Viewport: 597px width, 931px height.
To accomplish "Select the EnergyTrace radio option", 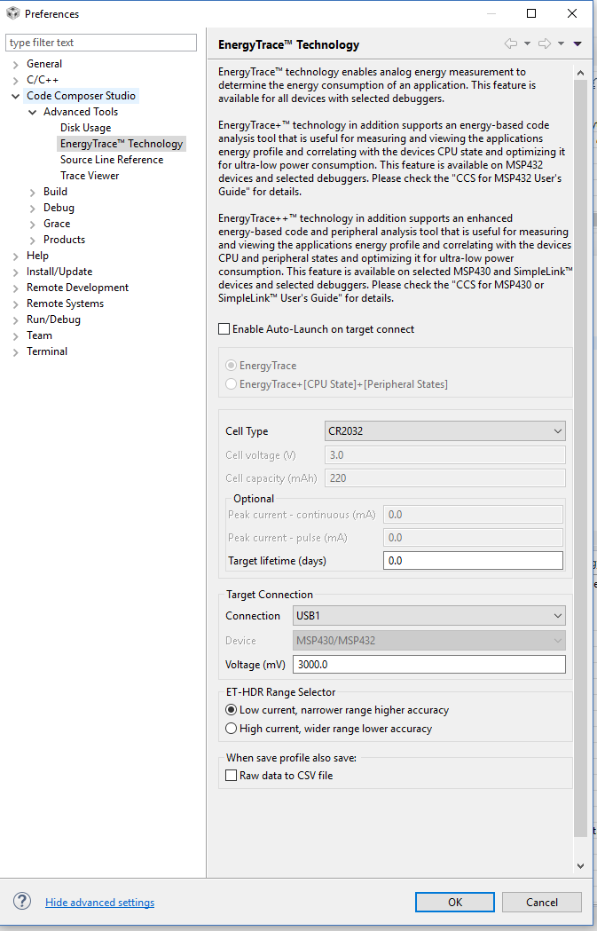I will [231, 365].
